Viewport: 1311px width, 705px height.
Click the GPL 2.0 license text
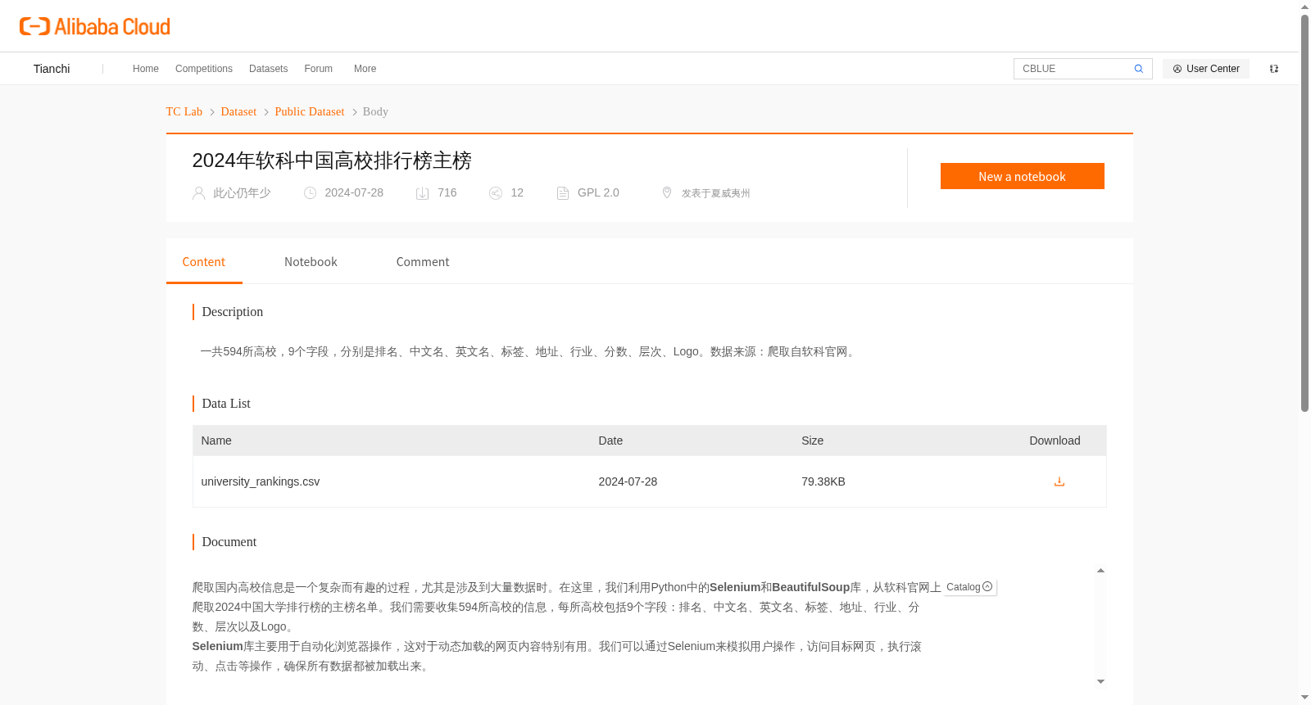pos(598,193)
